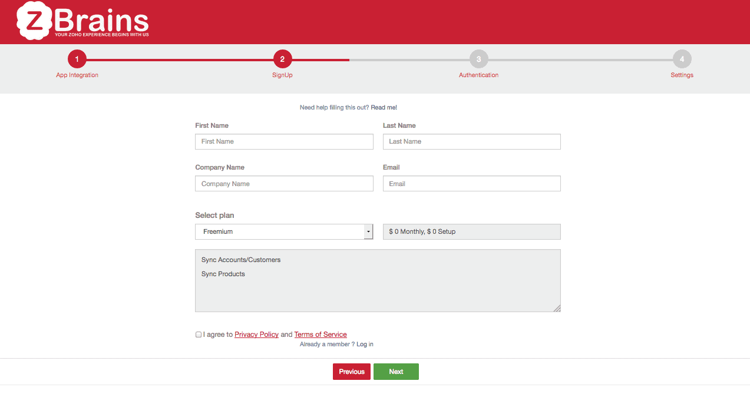Click the App Integration step label
Screen dimensions: 750x394
pos(77,75)
